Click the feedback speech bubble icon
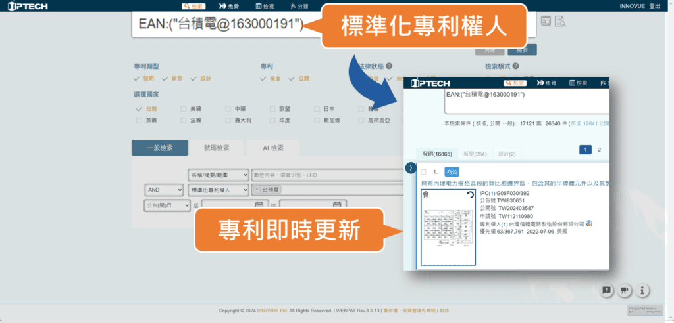The width and height of the screenshot is (674, 323). pyautogui.click(x=607, y=290)
